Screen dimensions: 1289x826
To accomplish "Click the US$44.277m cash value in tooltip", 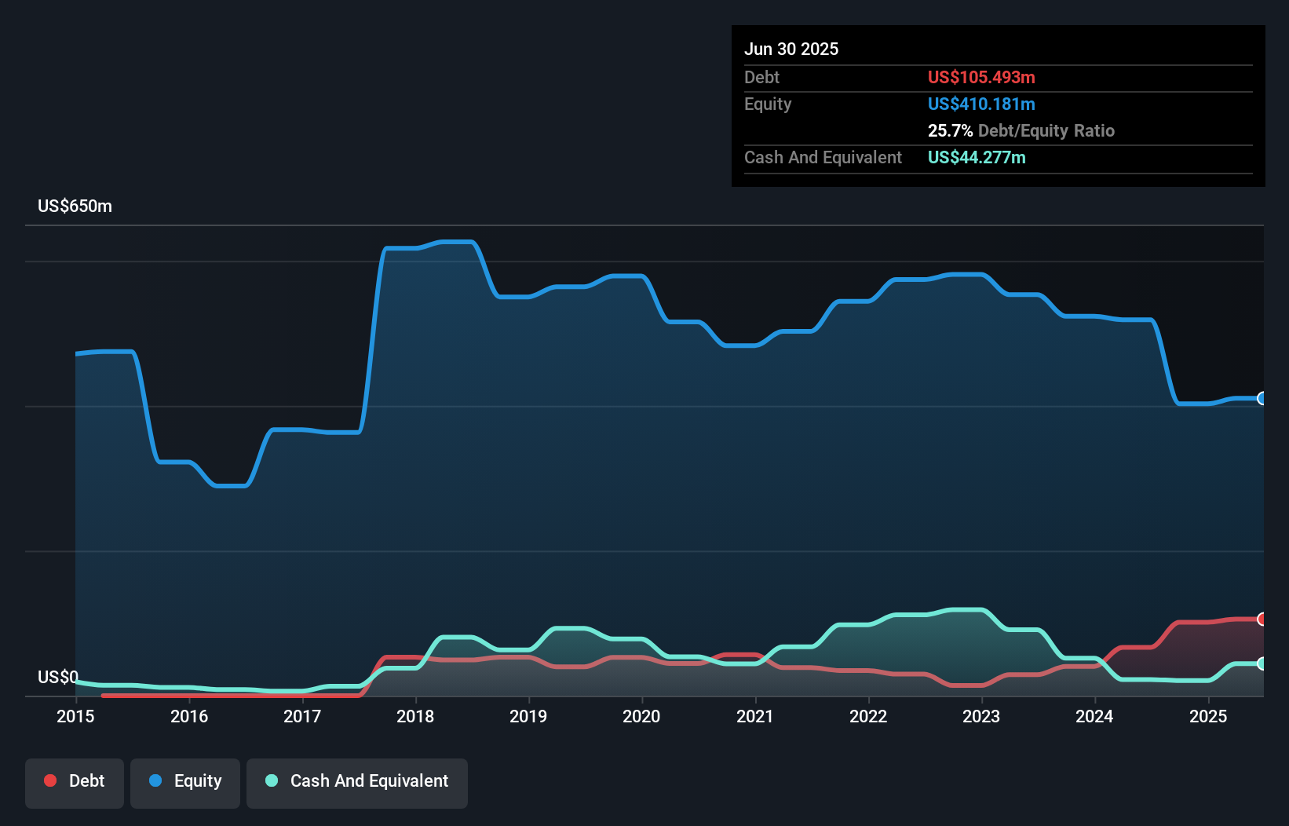I will pos(977,157).
